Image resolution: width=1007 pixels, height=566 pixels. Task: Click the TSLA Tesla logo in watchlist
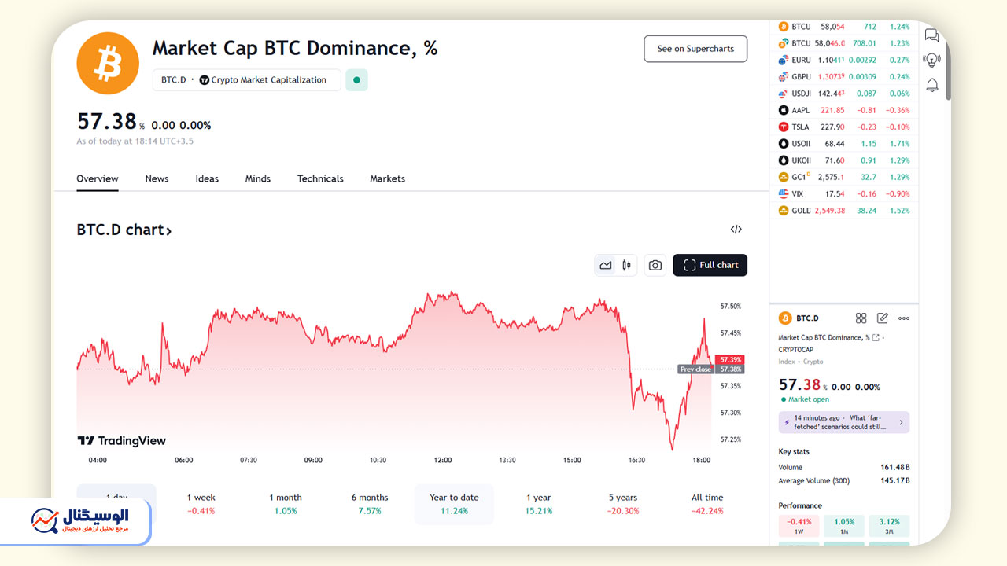784,127
